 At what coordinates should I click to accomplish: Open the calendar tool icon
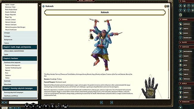189,6
